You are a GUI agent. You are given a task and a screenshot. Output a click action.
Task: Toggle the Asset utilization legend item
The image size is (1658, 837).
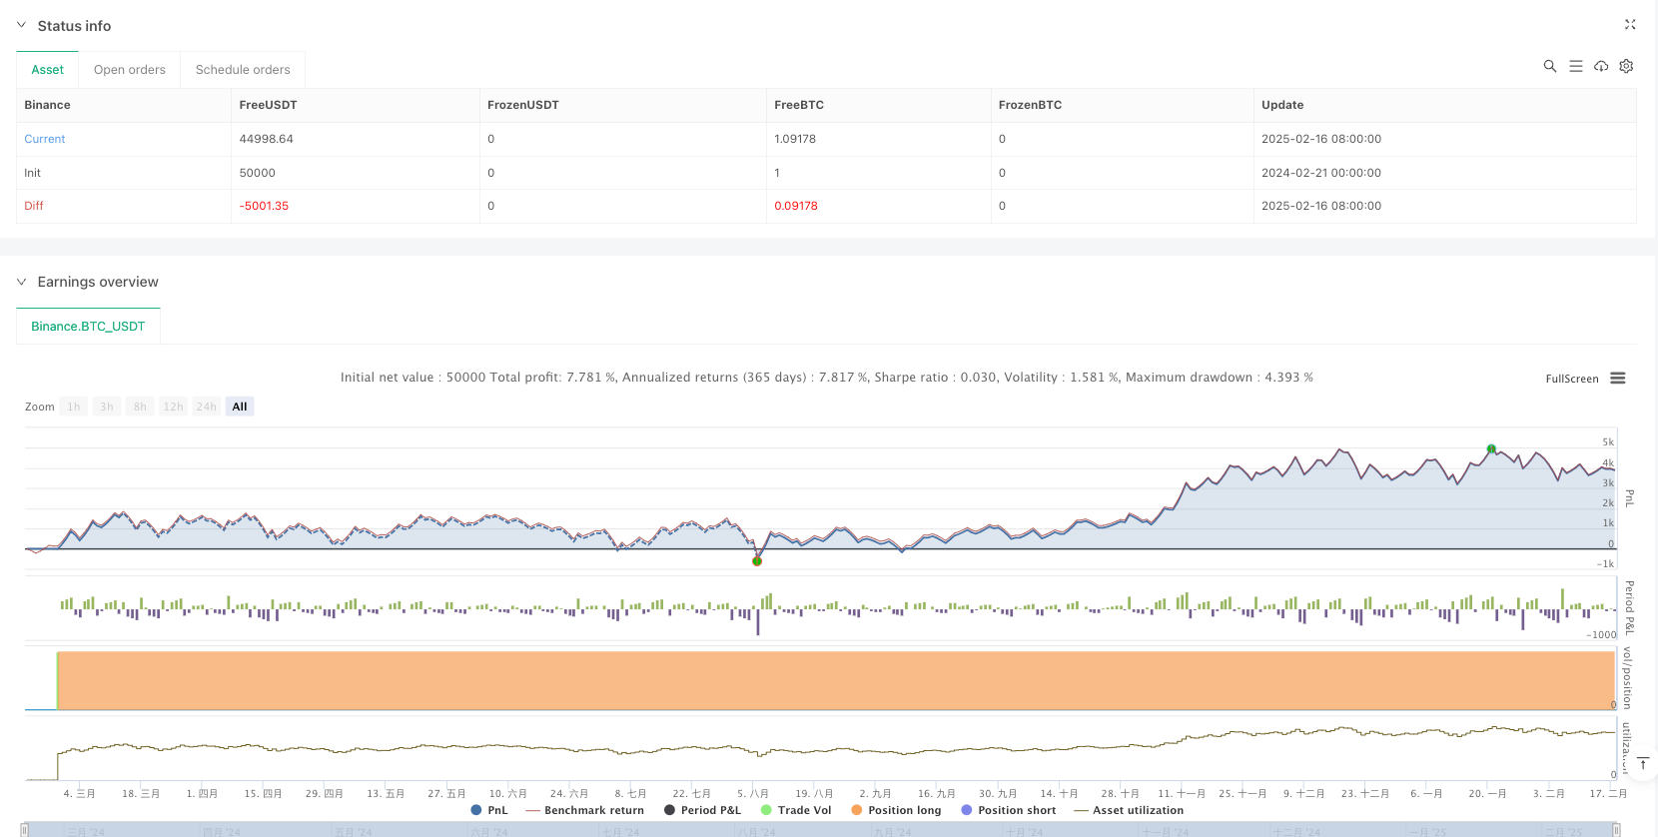pos(1129,810)
